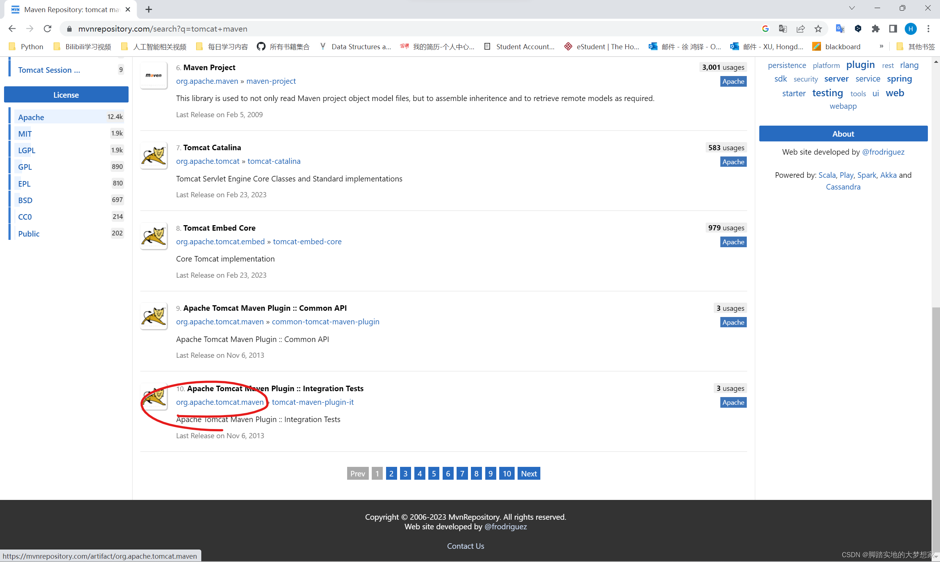Close the Maven Repository tab
Viewport: 940px width, 562px height.
tap(128, 10)
